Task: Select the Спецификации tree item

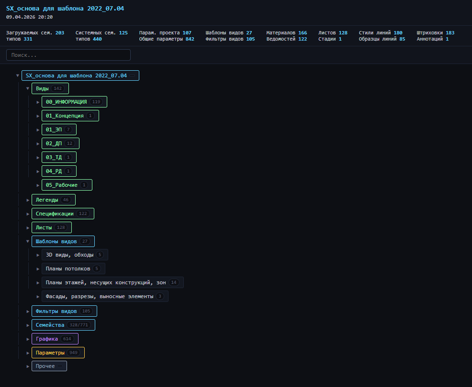Action: pos(62,214)
